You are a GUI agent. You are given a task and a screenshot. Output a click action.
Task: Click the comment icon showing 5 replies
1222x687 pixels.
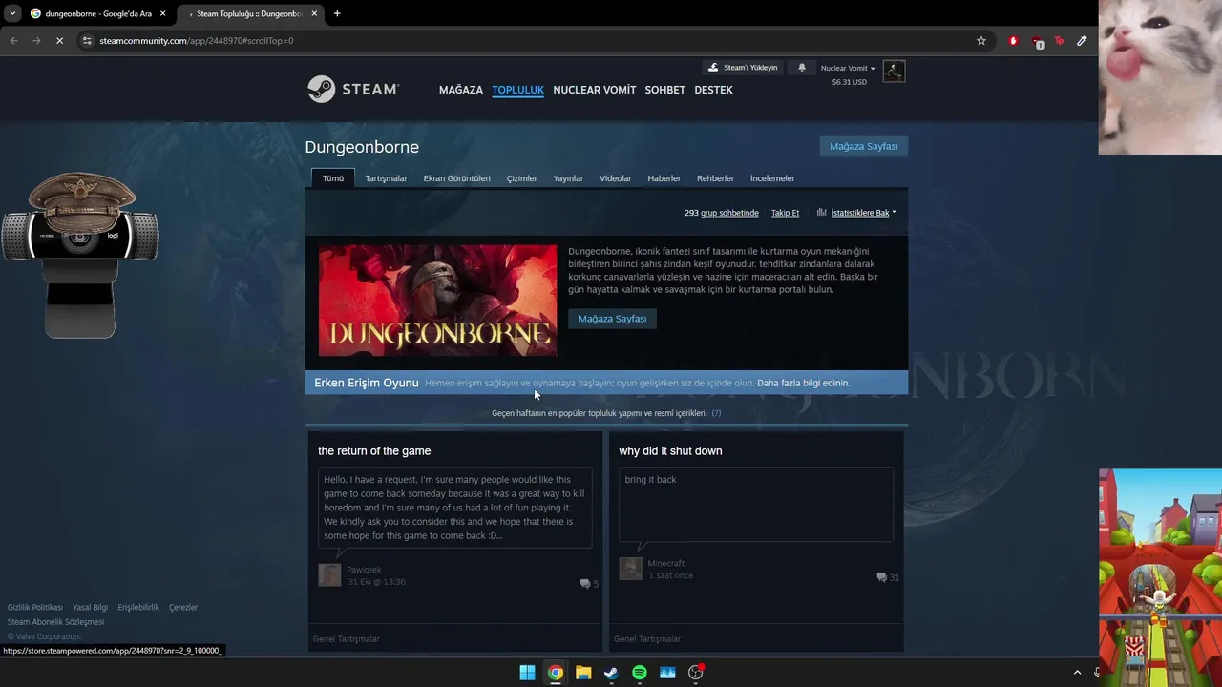point(585,584)
